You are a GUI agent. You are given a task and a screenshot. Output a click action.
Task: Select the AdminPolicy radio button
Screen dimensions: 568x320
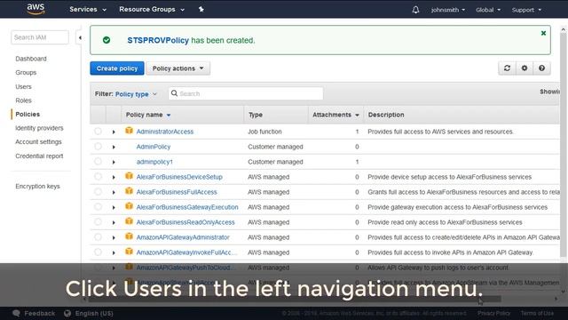tap(98, 147)
